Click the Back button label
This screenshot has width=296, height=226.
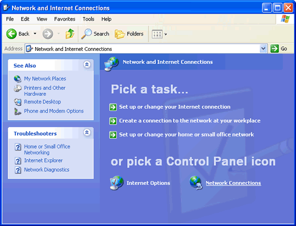[24, 34]
